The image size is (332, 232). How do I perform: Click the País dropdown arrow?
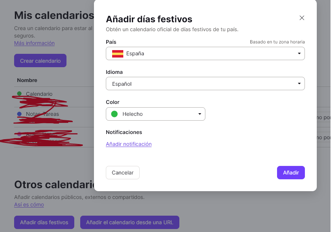coord(299,53)
